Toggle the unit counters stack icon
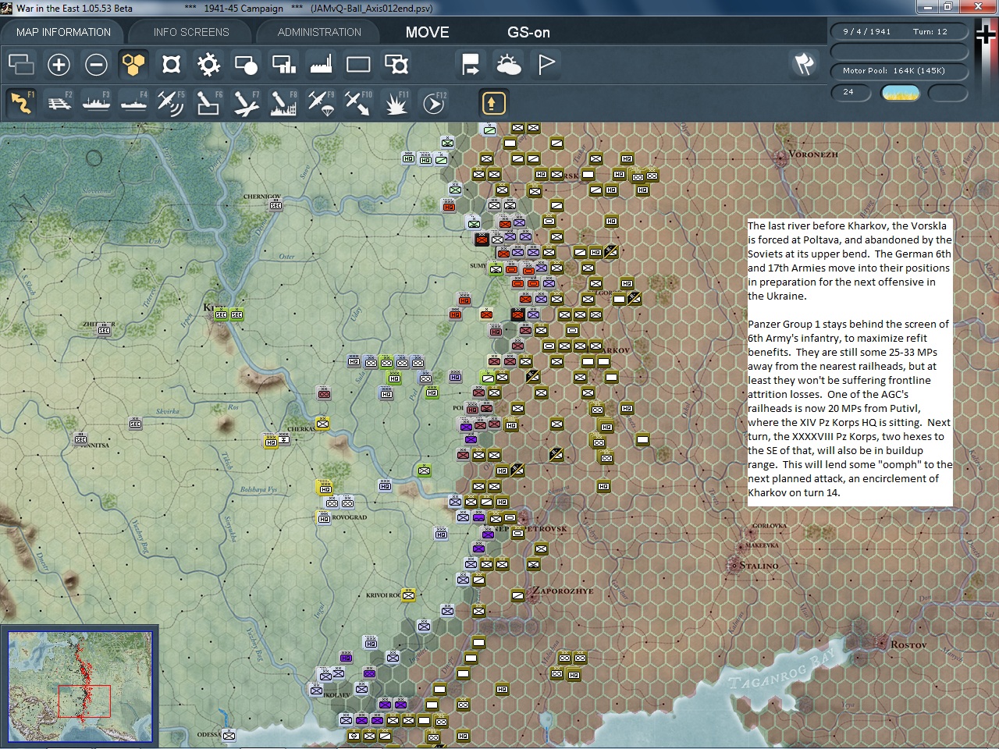Screen dimensions: 999x749 click(21, 64)
